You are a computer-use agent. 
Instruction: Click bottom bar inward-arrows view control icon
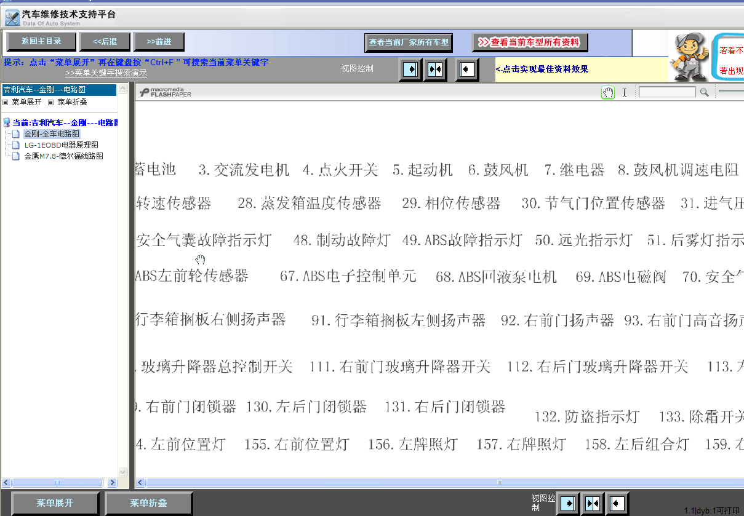[592, 504]
